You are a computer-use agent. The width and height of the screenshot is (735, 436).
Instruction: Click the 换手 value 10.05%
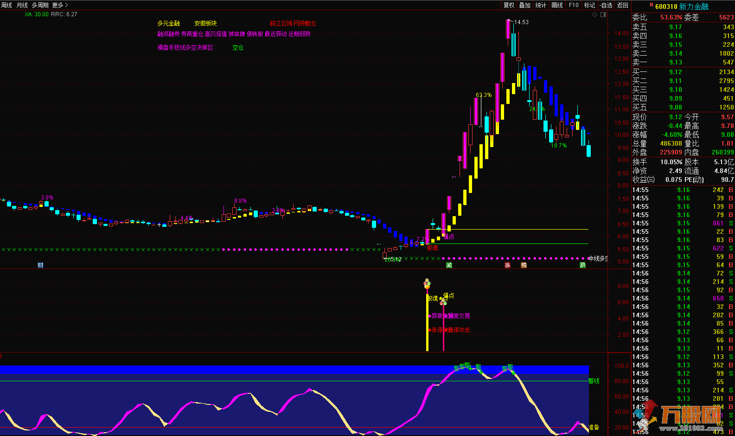tap(671, 162)
